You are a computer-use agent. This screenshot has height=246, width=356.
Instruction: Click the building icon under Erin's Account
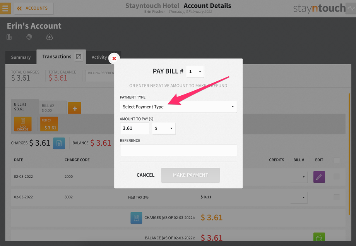(x=9, y=37)
